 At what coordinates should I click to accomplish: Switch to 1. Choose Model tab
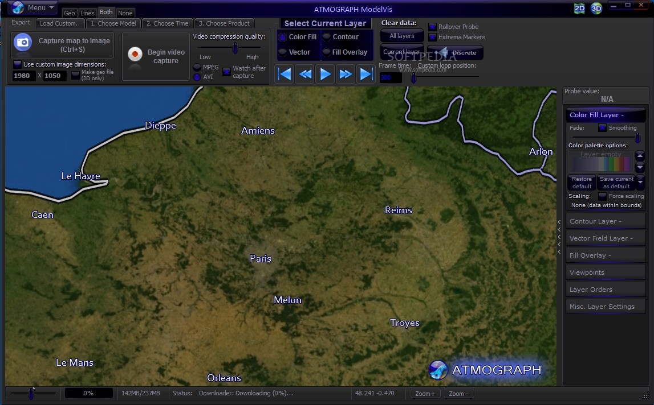(113, 23)
